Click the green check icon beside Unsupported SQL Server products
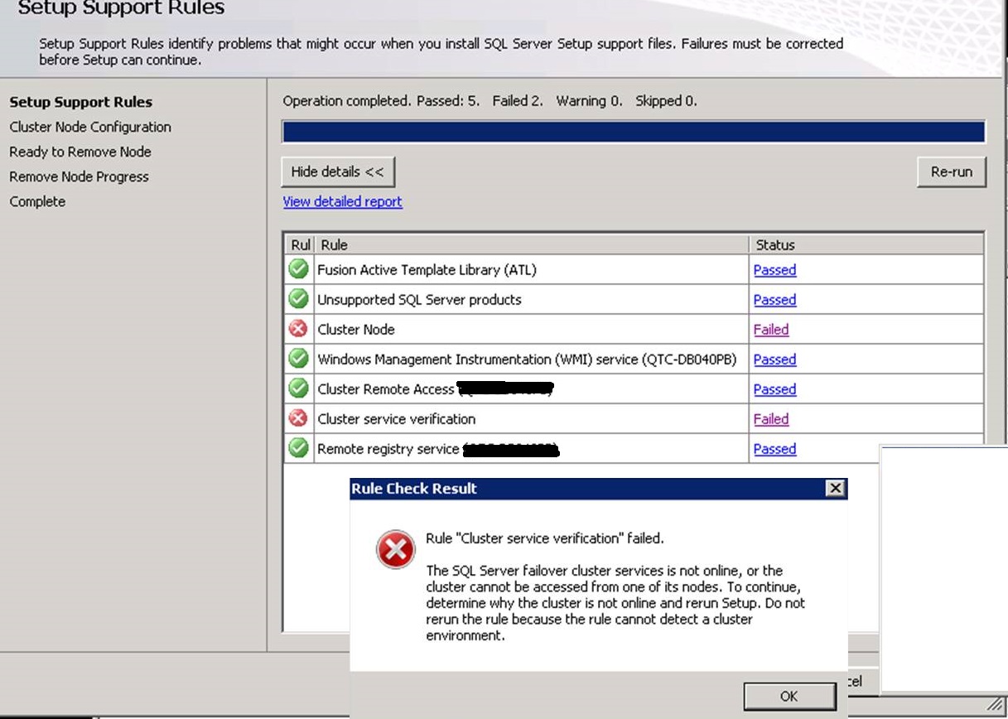 pyautogui.click(x=297, y=299)
